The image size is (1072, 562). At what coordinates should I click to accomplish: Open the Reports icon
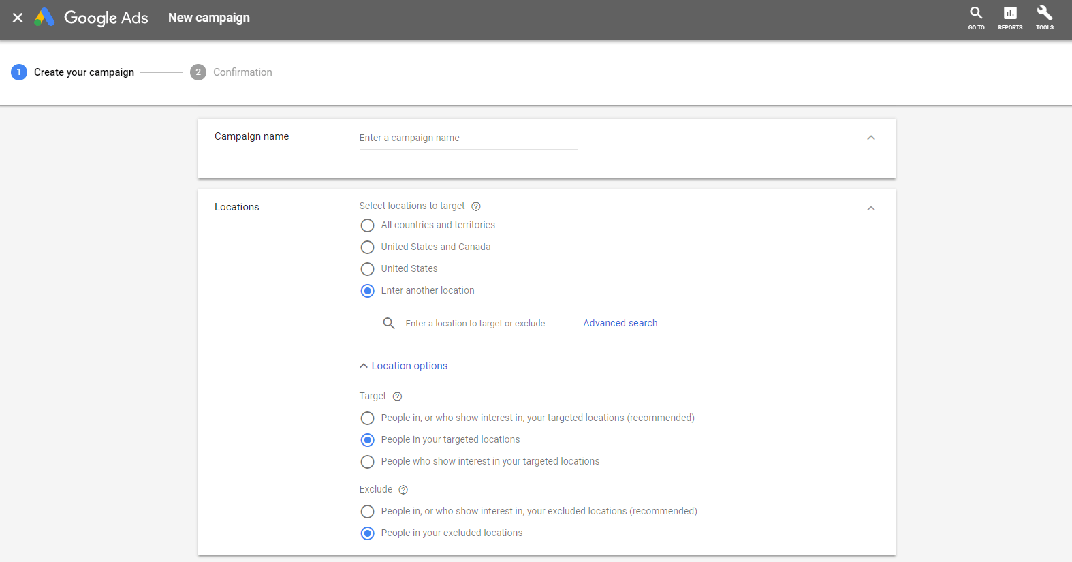[x=1010, y=18]
